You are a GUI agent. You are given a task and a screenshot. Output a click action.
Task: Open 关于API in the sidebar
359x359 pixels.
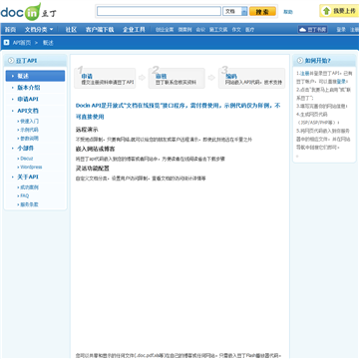click(28, 177)
